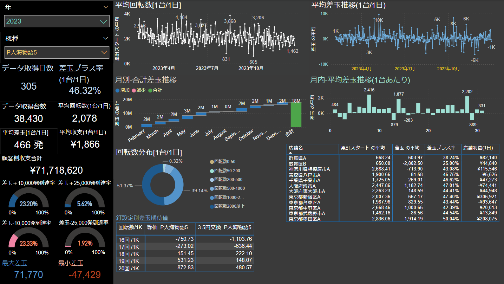Select the 回転数0-50 legend marker

[211, 162]
